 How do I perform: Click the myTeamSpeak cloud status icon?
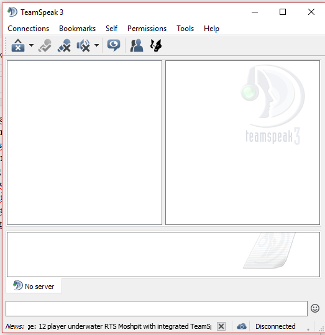coord(242,326)
